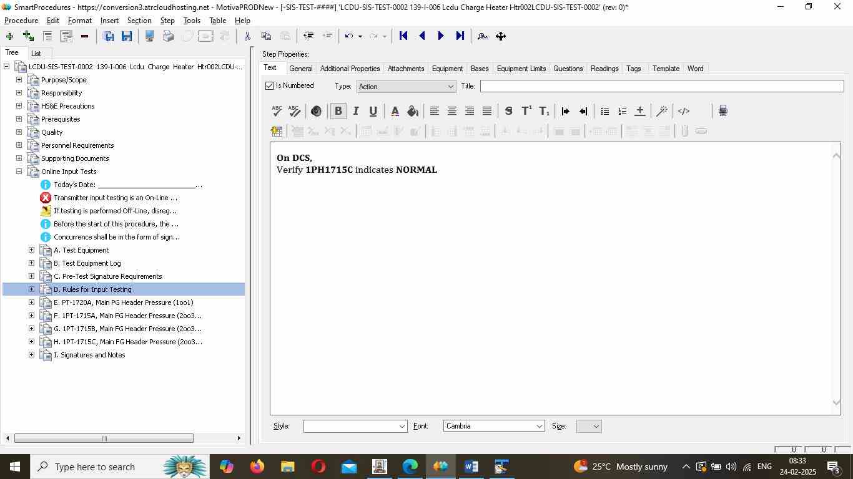The image size is (853, 479).
Task: Open the Table menu
Action: coord(217,21)
